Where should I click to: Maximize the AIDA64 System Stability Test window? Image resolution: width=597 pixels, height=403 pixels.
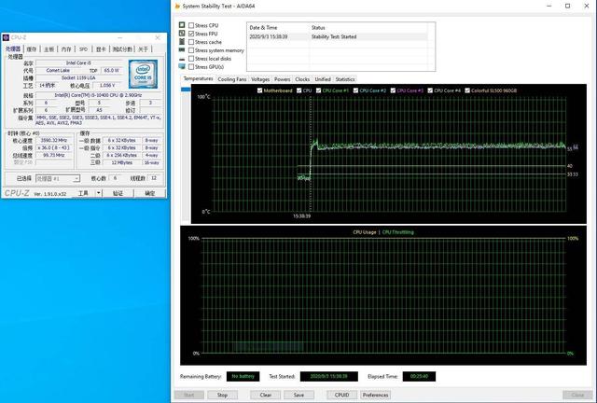click(x=567, y=7)
